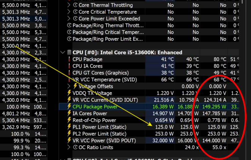Select the CPU Package temperature row
251x160 pixels.
click(149, 59)
